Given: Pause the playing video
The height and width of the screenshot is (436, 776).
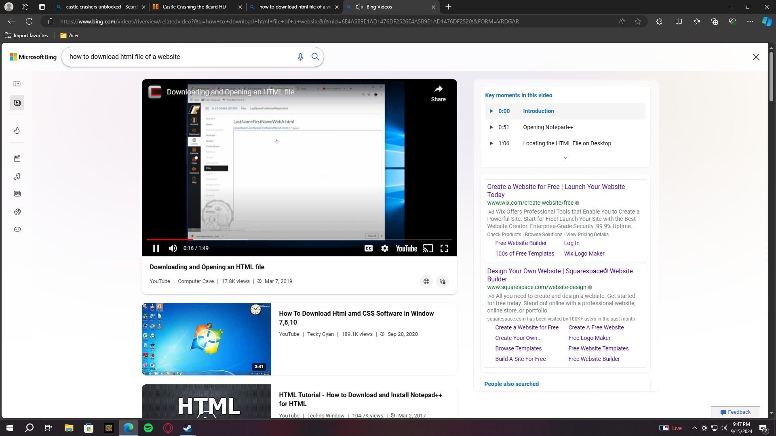Looking at the screenshot, I should point(156,248).
